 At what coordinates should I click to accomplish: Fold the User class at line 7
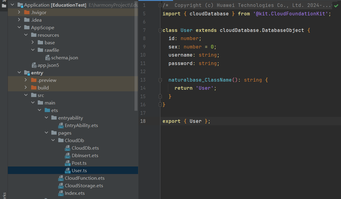pos(160,30)
